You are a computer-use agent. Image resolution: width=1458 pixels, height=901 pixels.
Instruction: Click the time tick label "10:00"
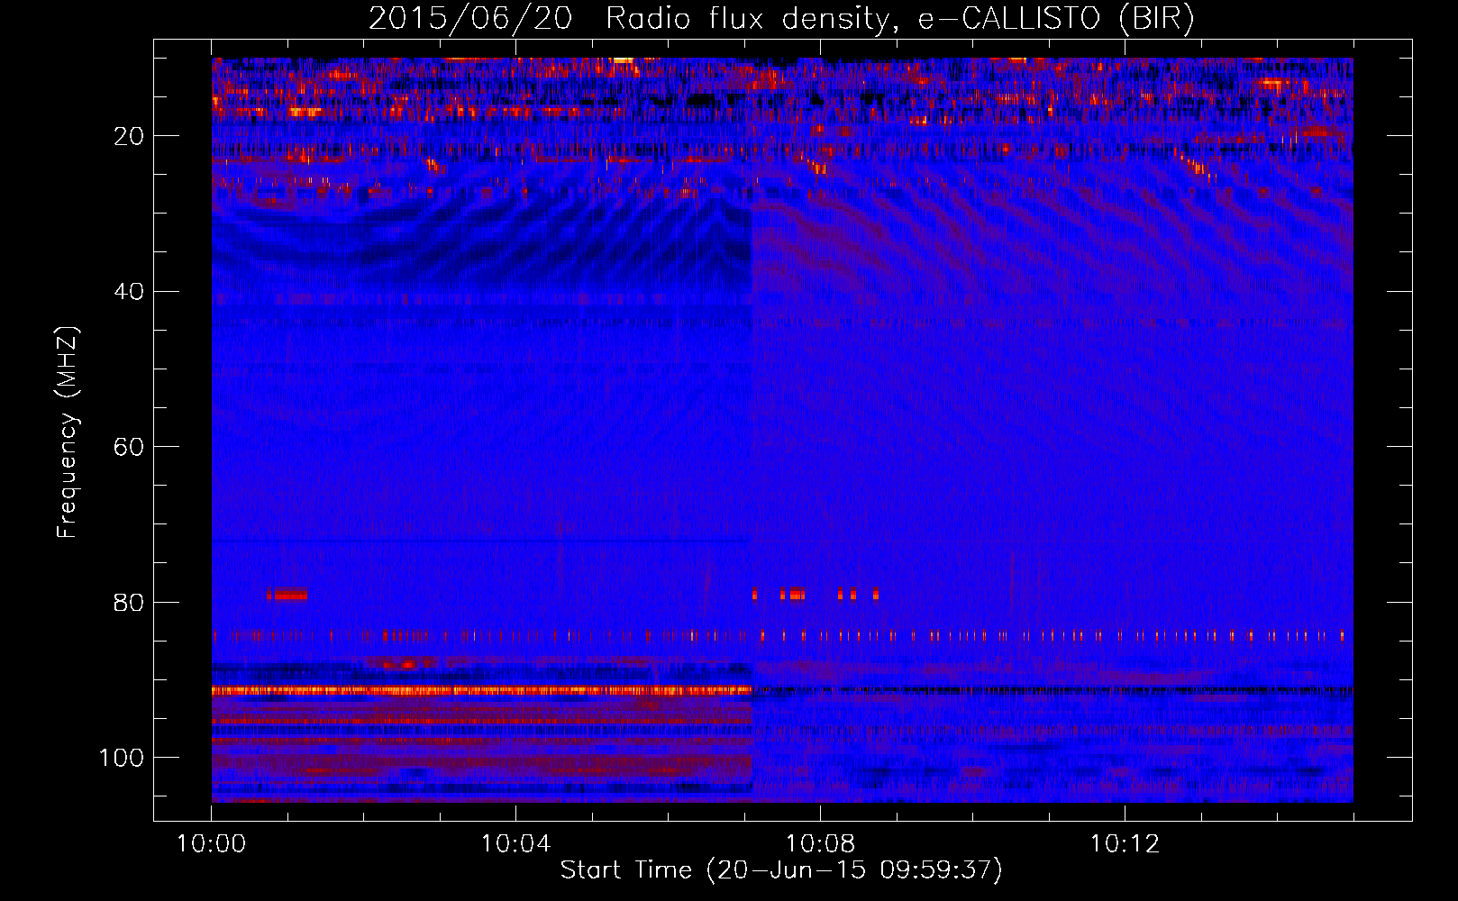coord(212,844)
